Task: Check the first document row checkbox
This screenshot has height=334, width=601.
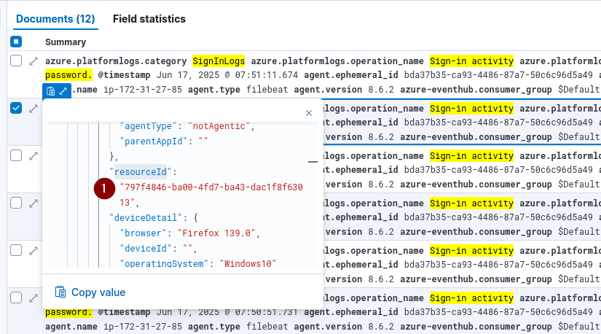Action: pyautogui.click(x=16, y=61)
